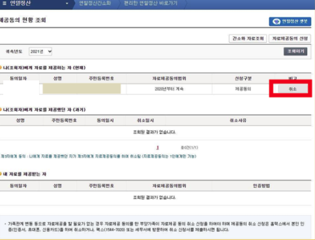Click the 내 자료를 제공받는 자 section heading
Screen dimensions: 315x240
[x=25, y=174]
